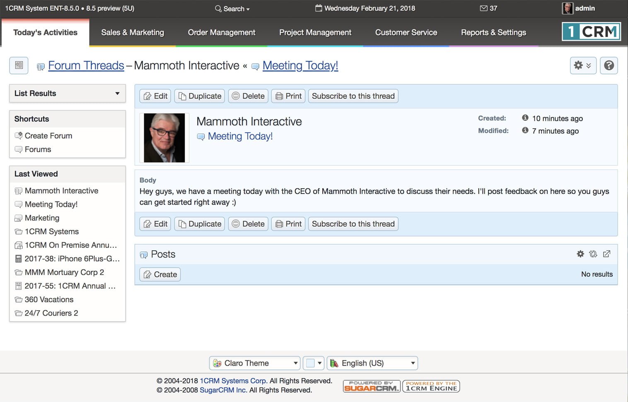Click the top Subscribe to this thread button
The image size is (628, 402).
353,96
